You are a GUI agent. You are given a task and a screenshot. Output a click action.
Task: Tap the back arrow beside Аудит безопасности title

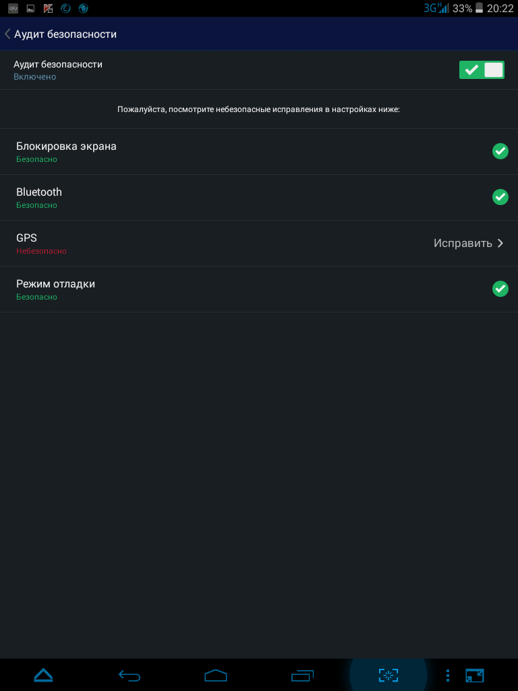tap(7, 34)
